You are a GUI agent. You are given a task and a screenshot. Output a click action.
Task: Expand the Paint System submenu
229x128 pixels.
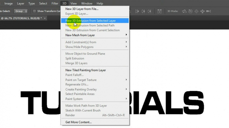pyautogui.click(x=95, y=99)
